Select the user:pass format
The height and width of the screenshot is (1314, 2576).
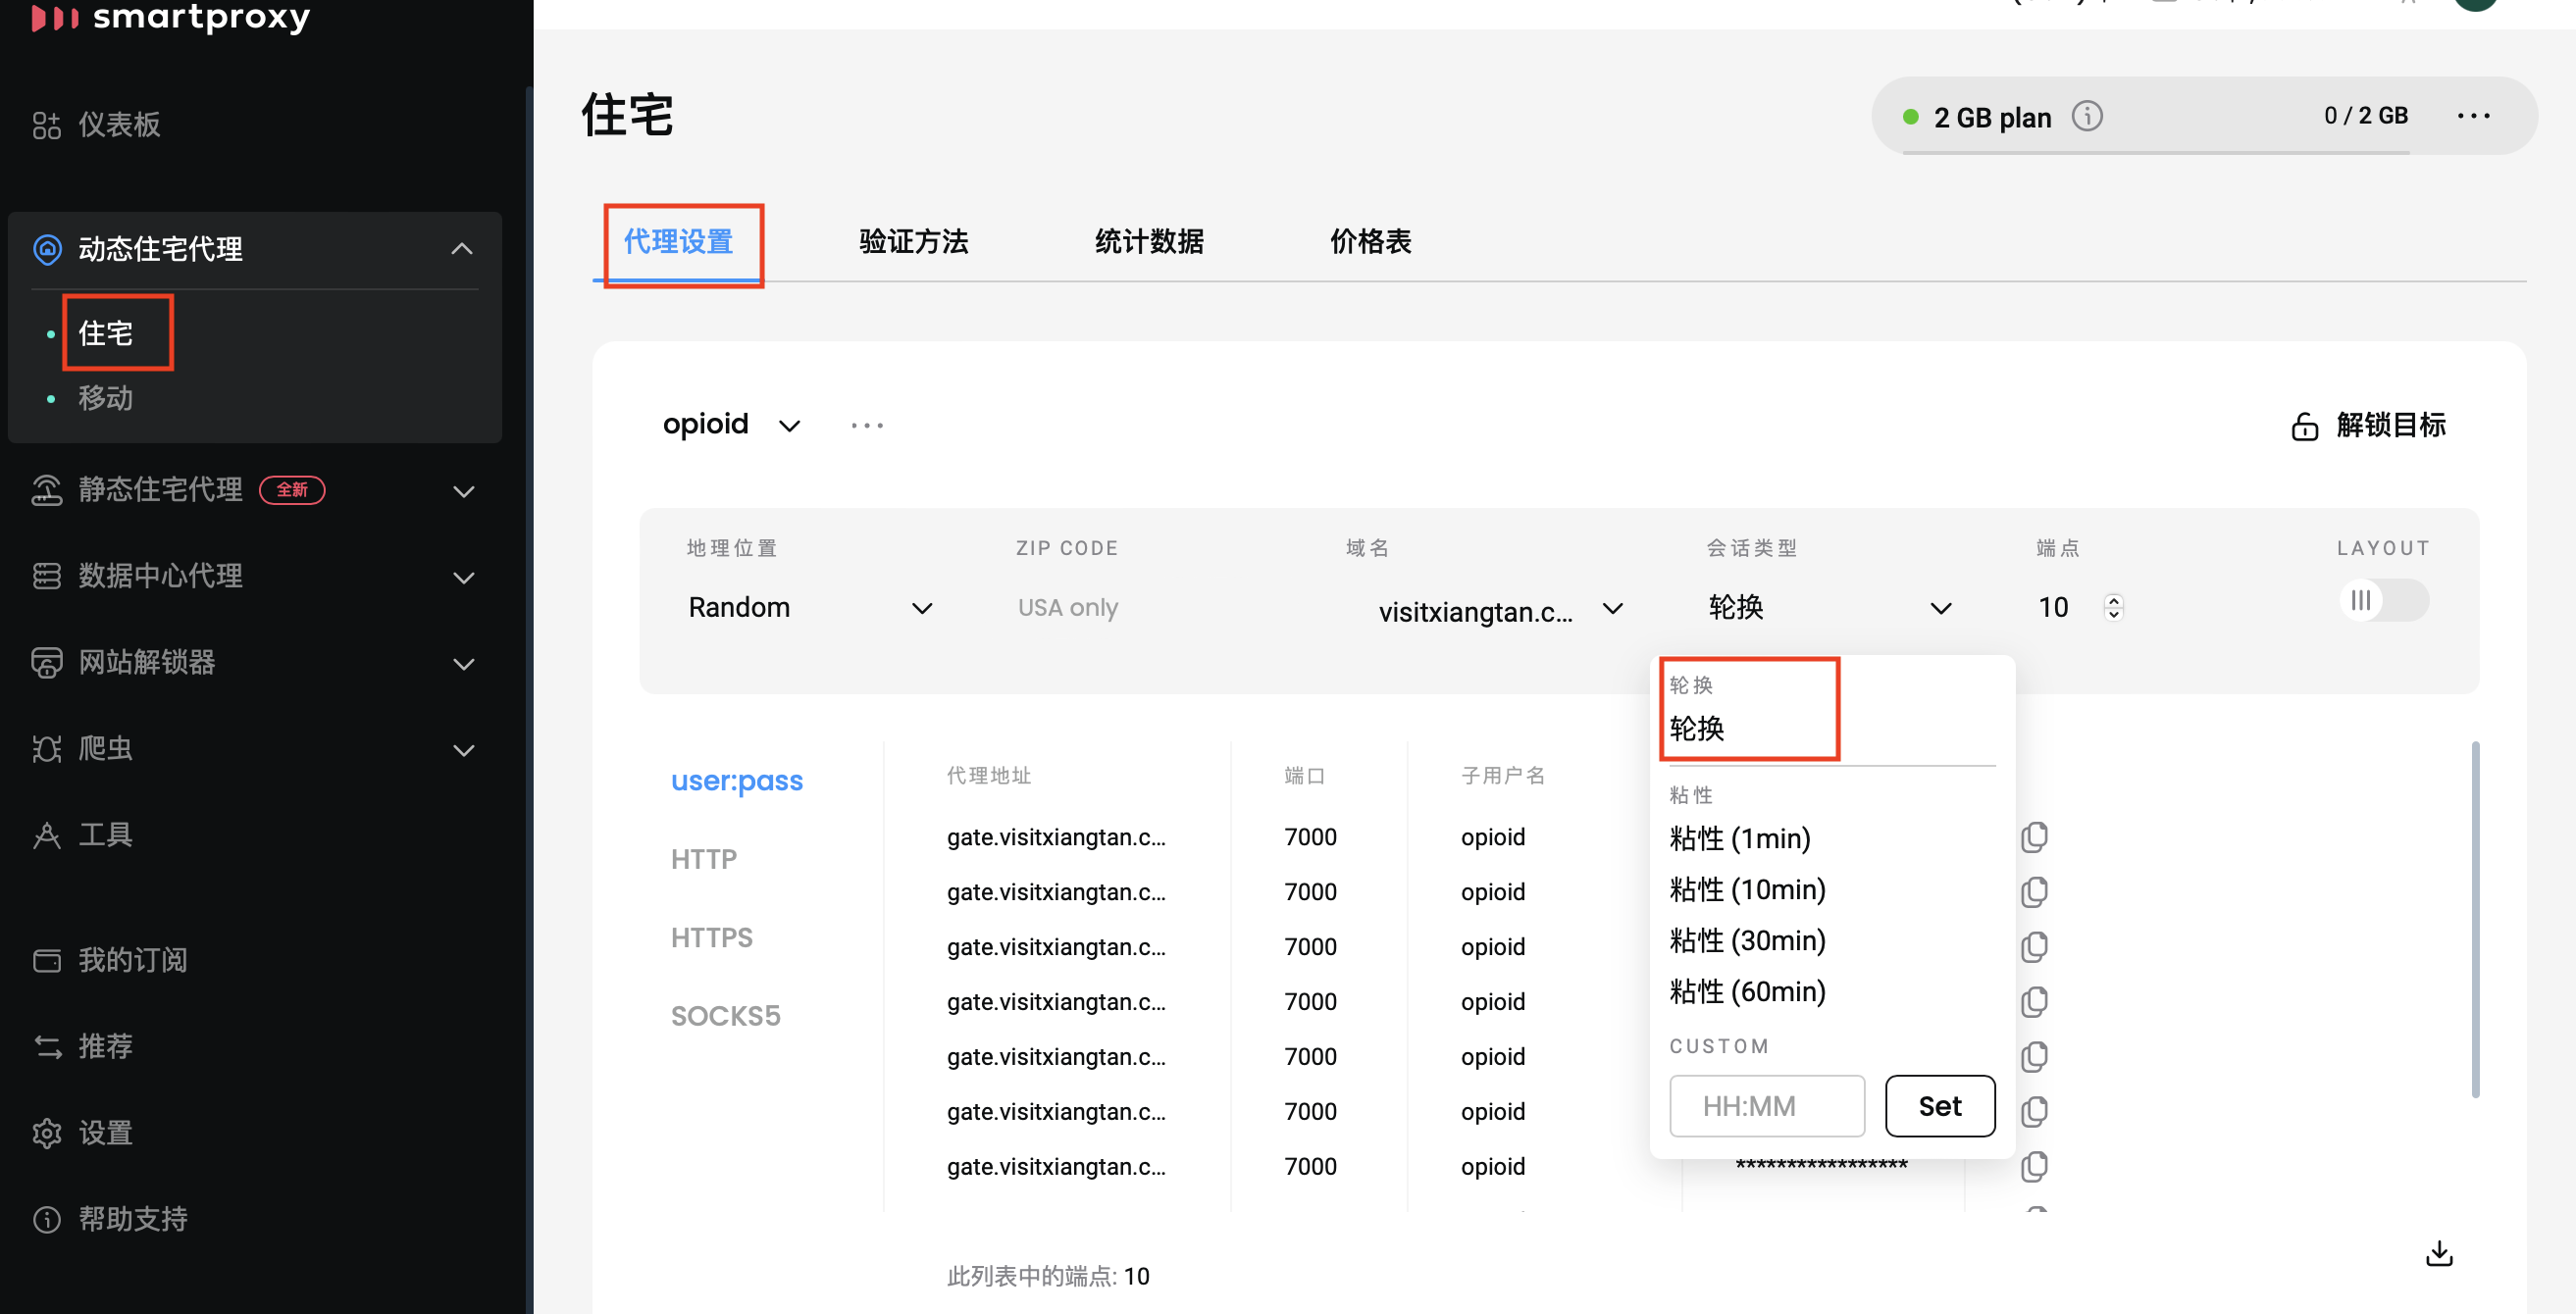click(737, 780)
